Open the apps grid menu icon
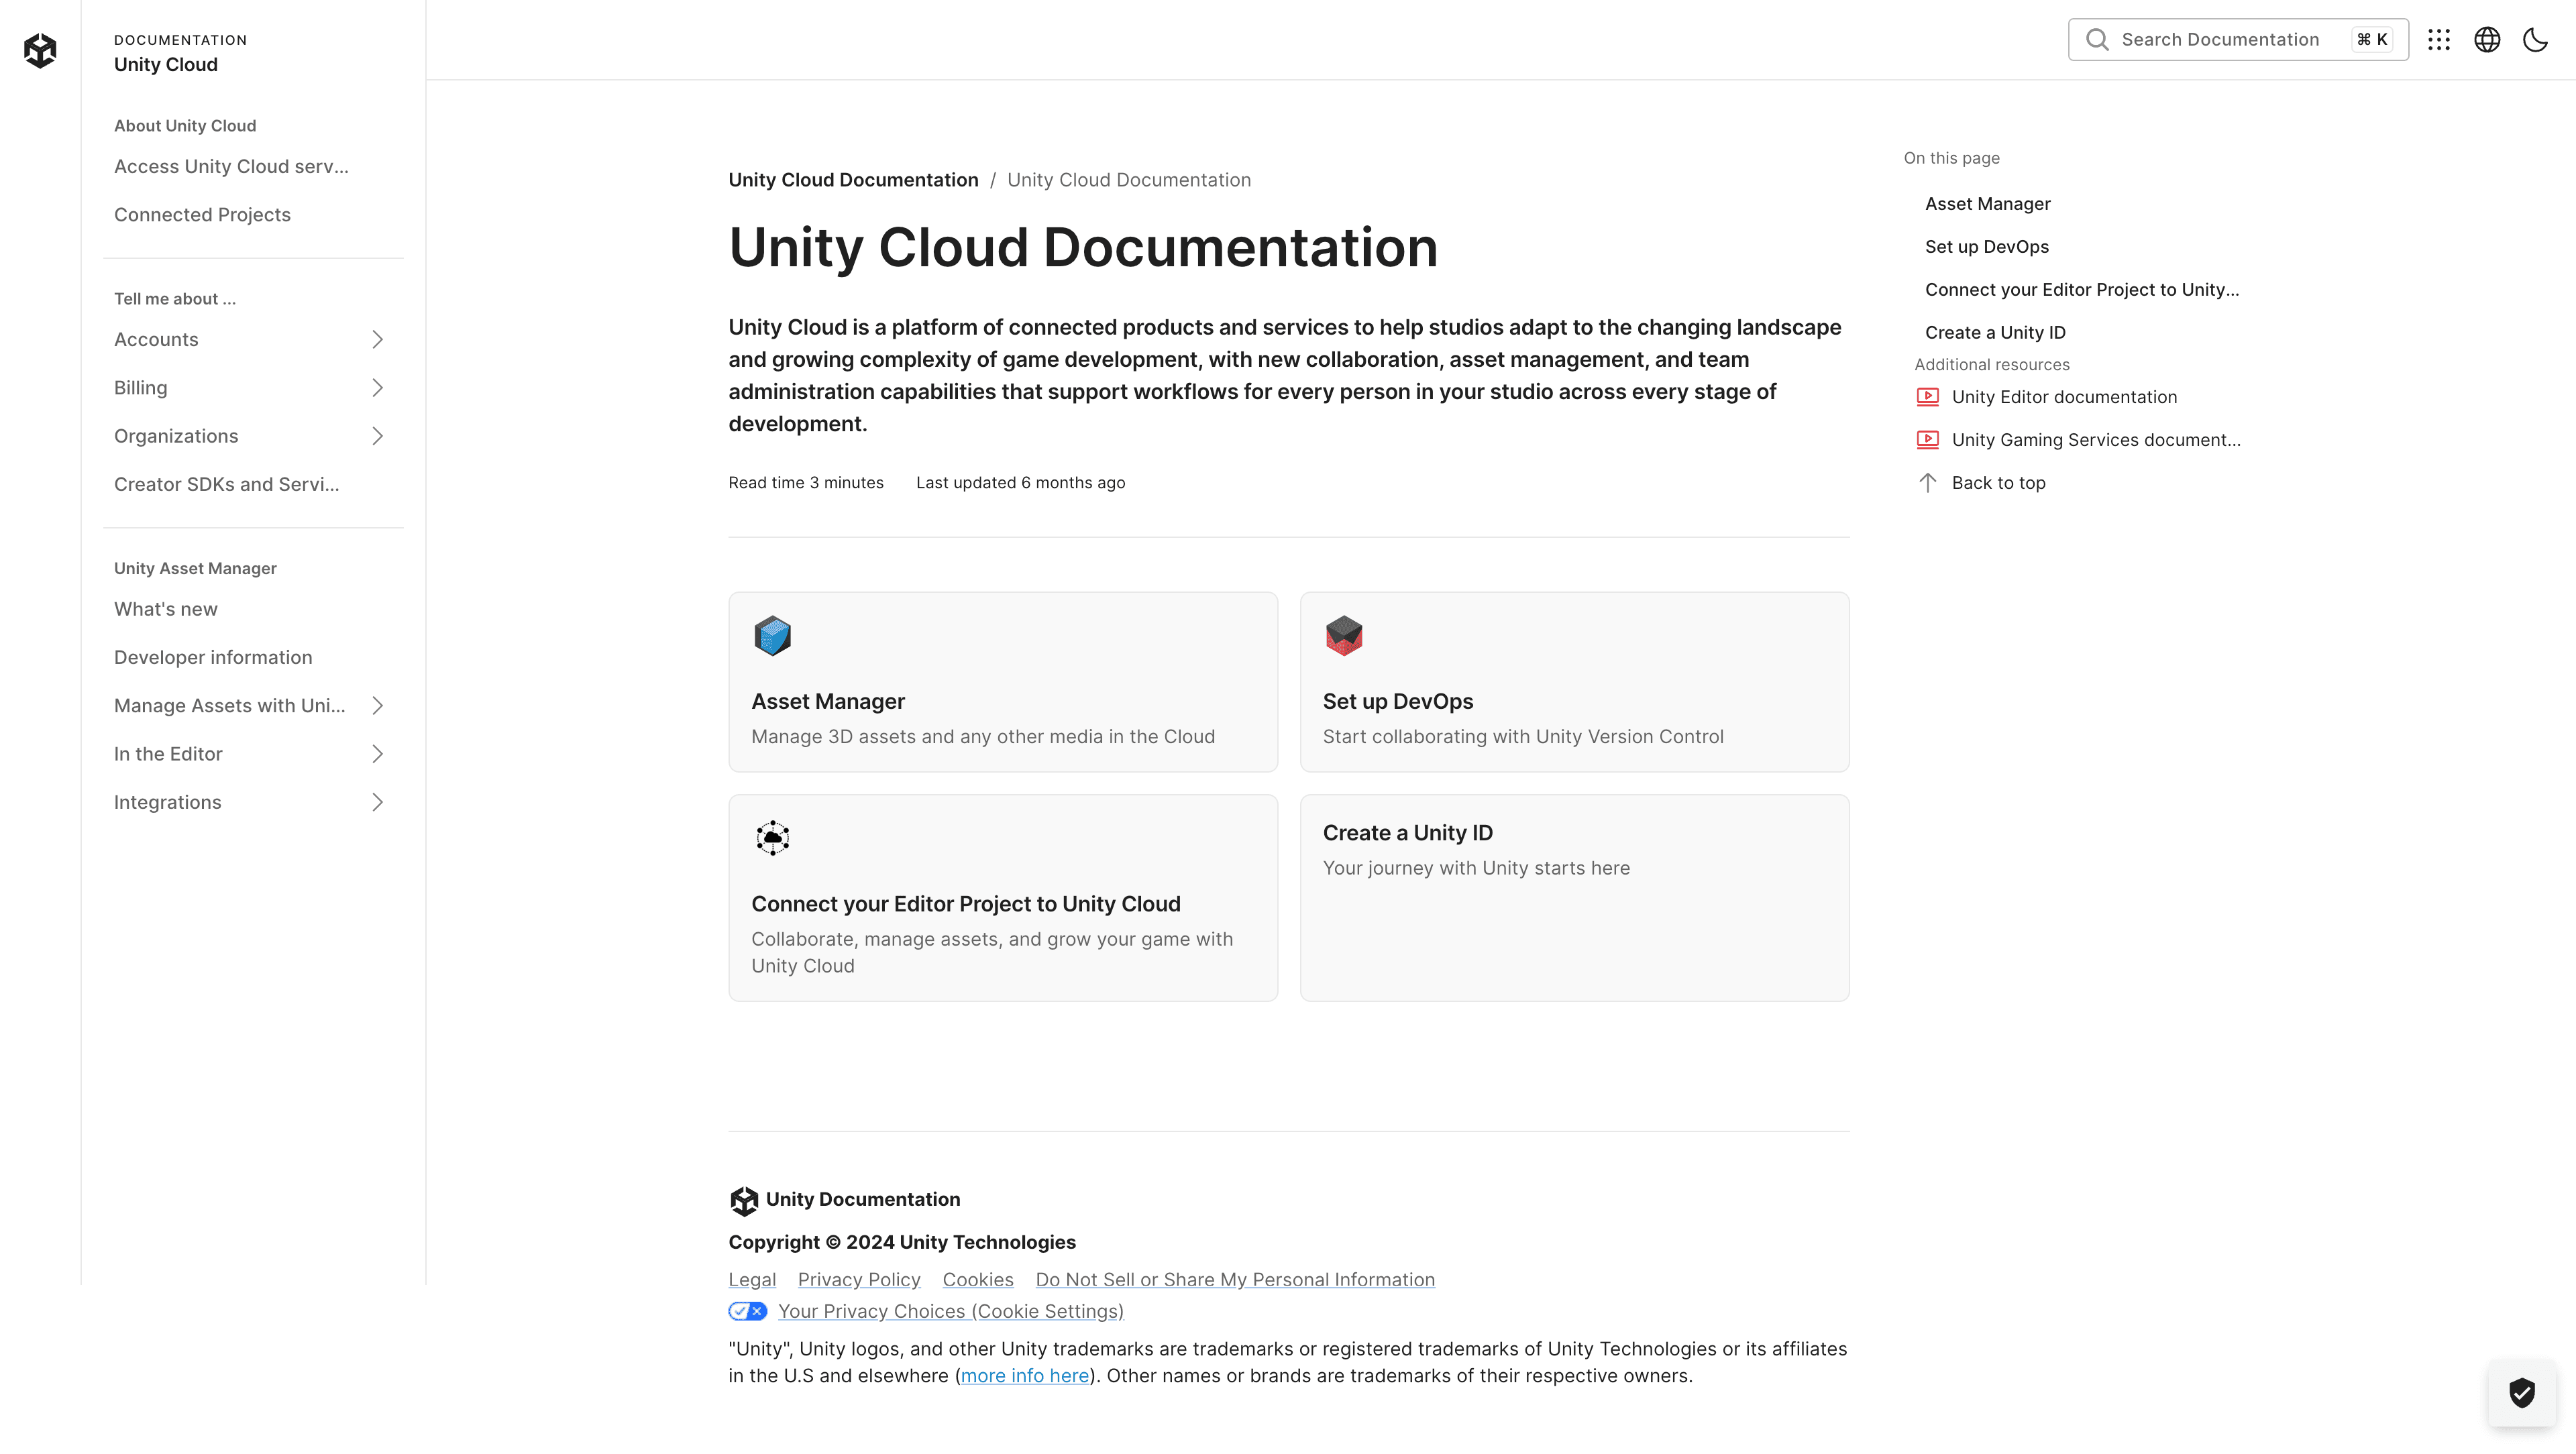Screen dimensions: 2576x1454 (x=2438, y=40)
